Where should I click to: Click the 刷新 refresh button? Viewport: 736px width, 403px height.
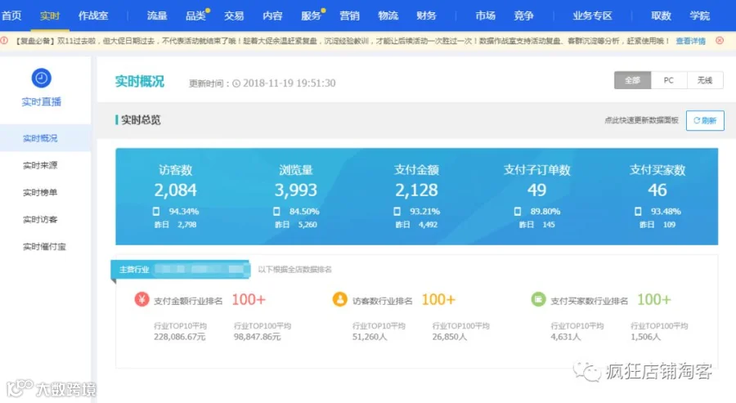tap(705, 120)
